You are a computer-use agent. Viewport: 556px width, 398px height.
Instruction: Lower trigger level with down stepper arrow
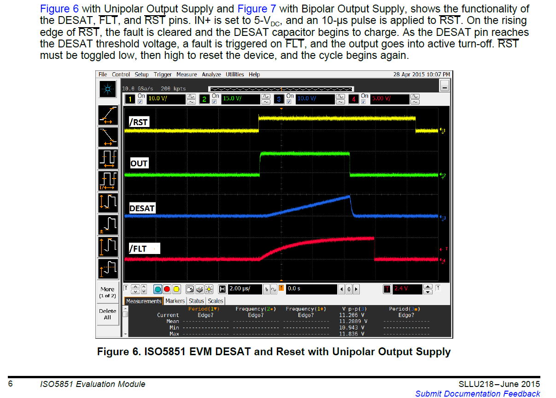(x=428, y=292)
